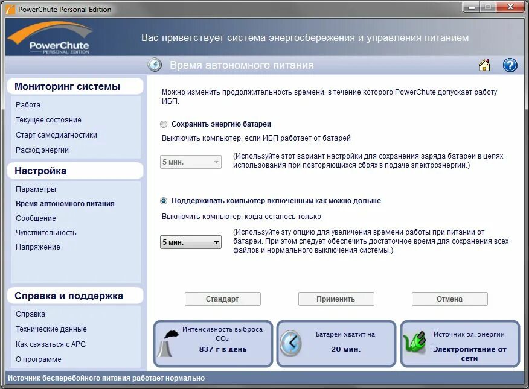Minimize the PowerChute window
The image size is (529, 389).
pyautogui.click(x=472, y=7)
